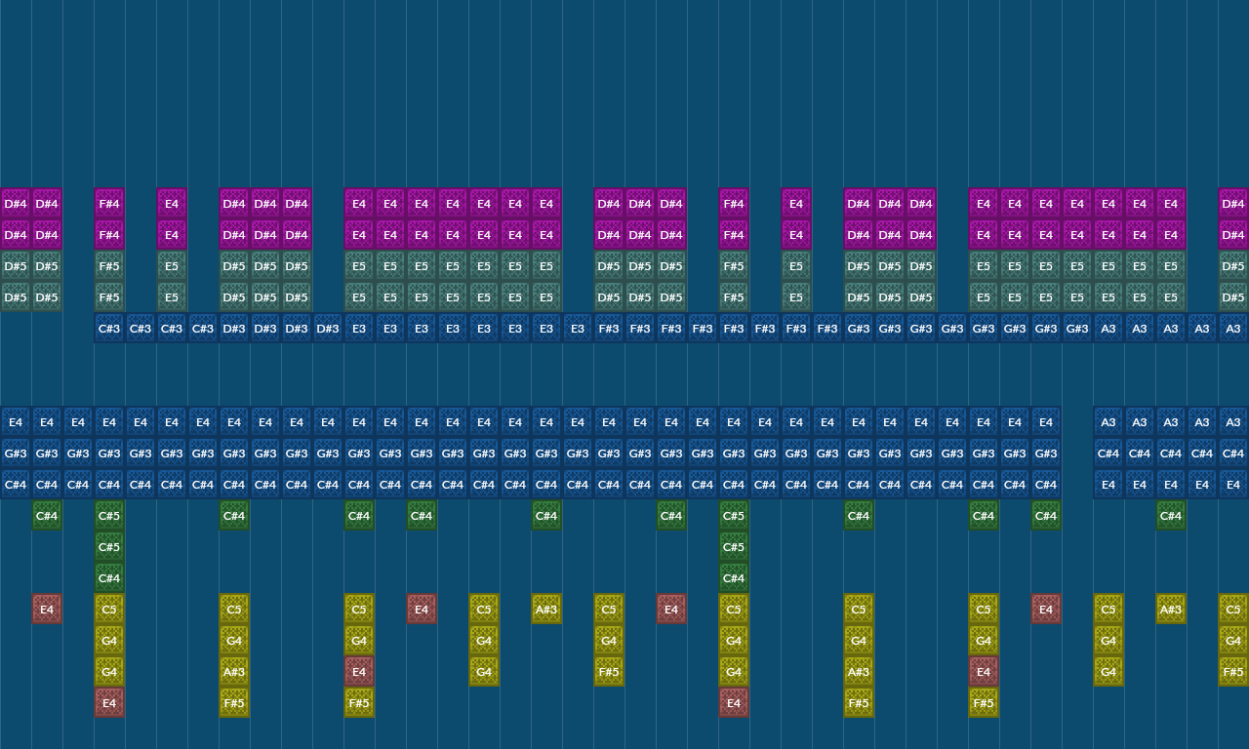
Task: Click the top-left green C#5 note
Action: tap(108, 516)
